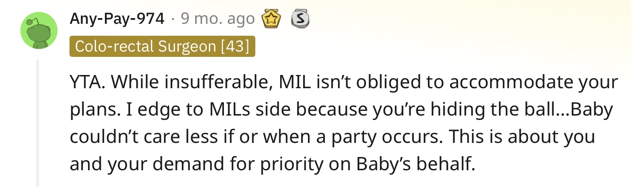639x187 pixels.
Task: Collapse the comment via the vertical thread line
Action: 38,123
